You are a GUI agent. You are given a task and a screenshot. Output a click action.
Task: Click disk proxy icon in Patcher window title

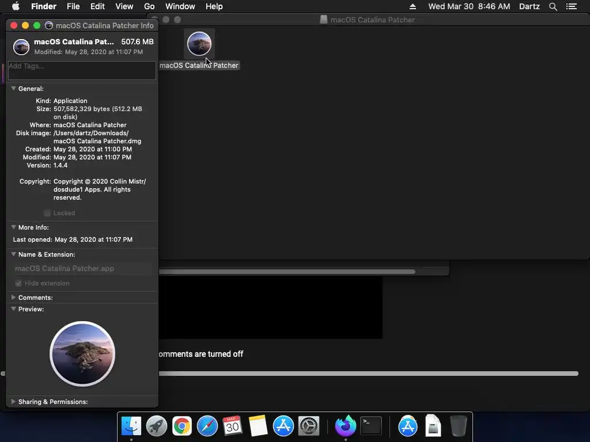pos(324,20)
